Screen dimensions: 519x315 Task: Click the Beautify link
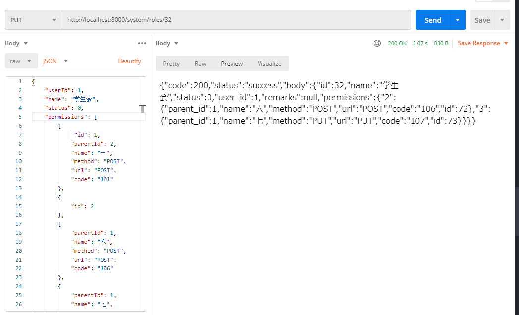pos(129,61)
